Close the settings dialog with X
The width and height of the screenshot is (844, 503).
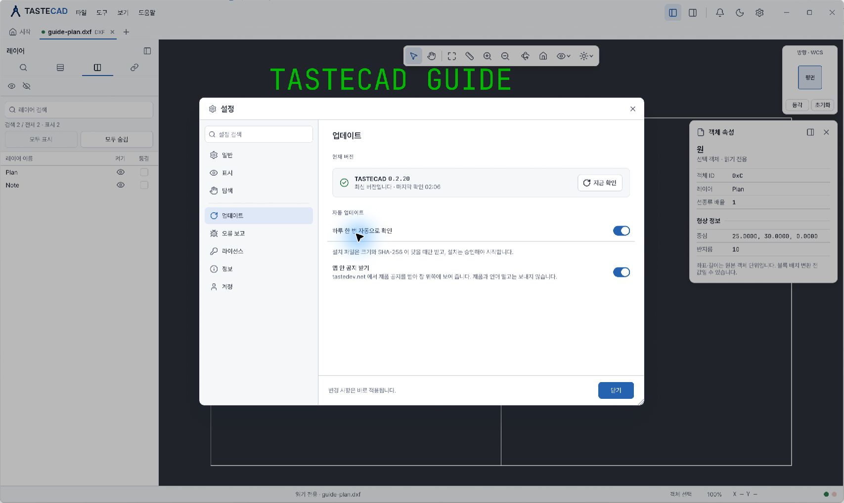point(633,109)
